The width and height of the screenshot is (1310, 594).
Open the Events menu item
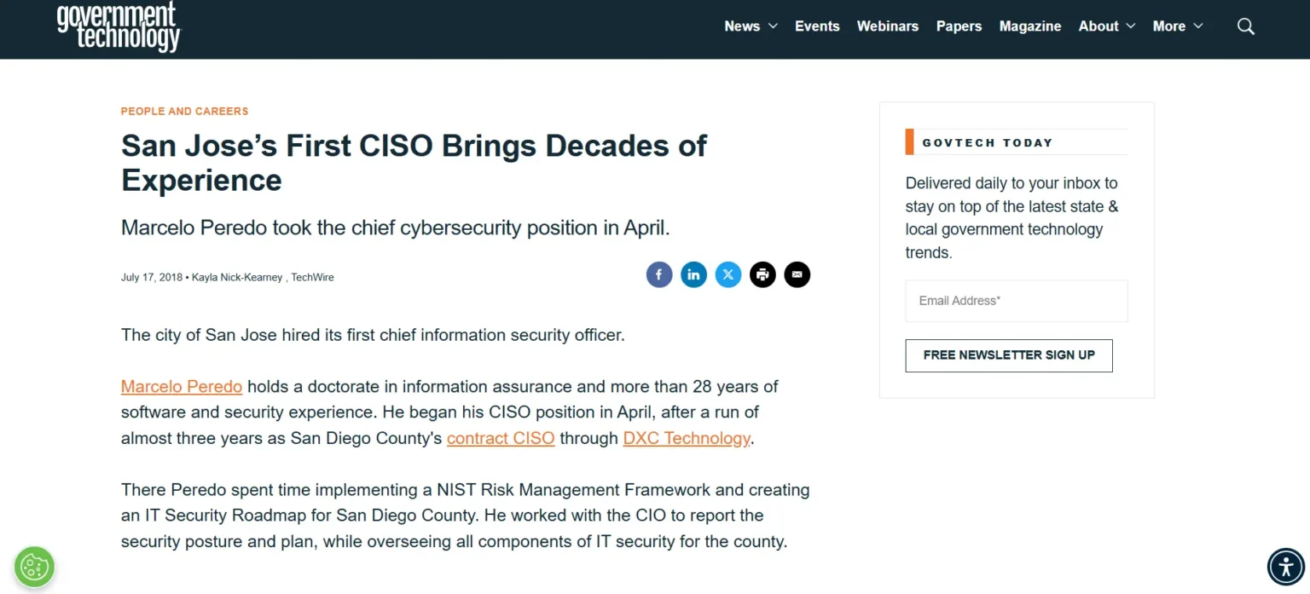pos(817,26)
